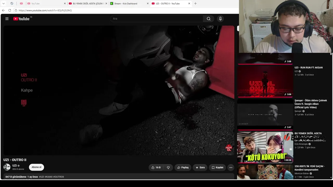Close the faded YouTube tab
333x187 pixels.
[x=65, y=4]
